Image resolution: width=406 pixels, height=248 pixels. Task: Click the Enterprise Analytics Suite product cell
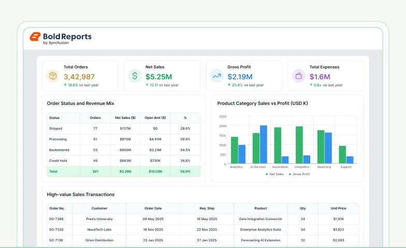tap(261, 229)
